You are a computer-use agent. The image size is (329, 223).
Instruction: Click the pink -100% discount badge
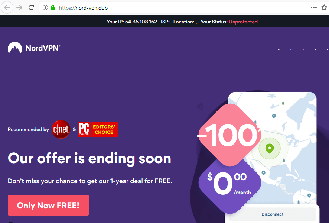point(230,135)
